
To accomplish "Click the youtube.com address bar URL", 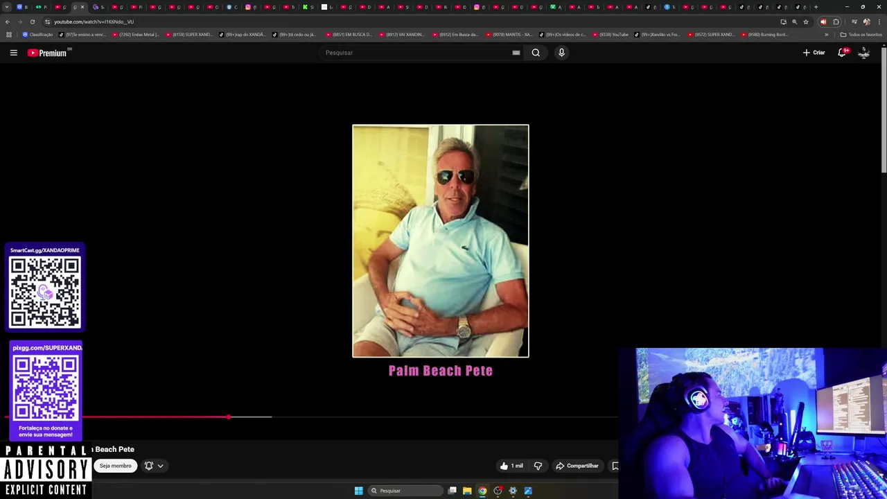I will tap(94, 21).
